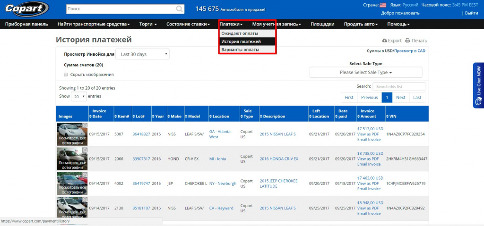Zoom image of lot 35181107 via magnifier
This screenshot has height=226, width=484.
coord(85,199)
